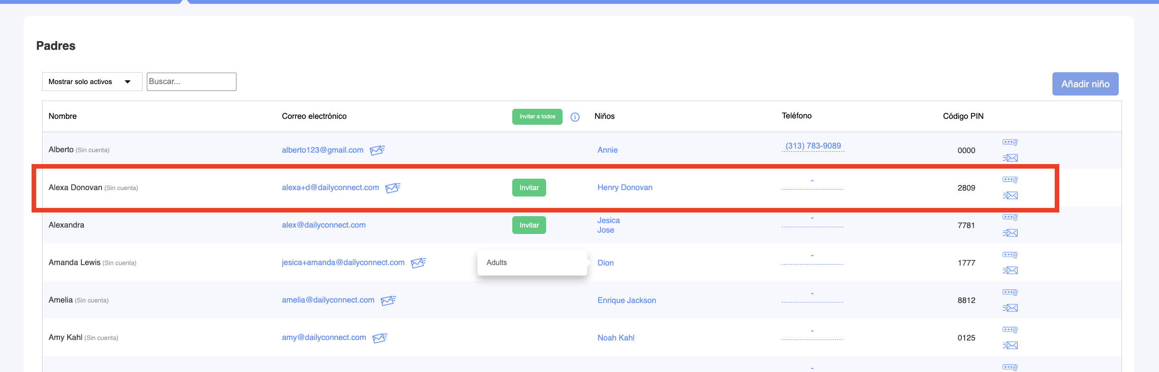Click the send PIN email icon for Amelia
The width and height of the screenshot is (1159, 372).
click(x=1010, y=308)
